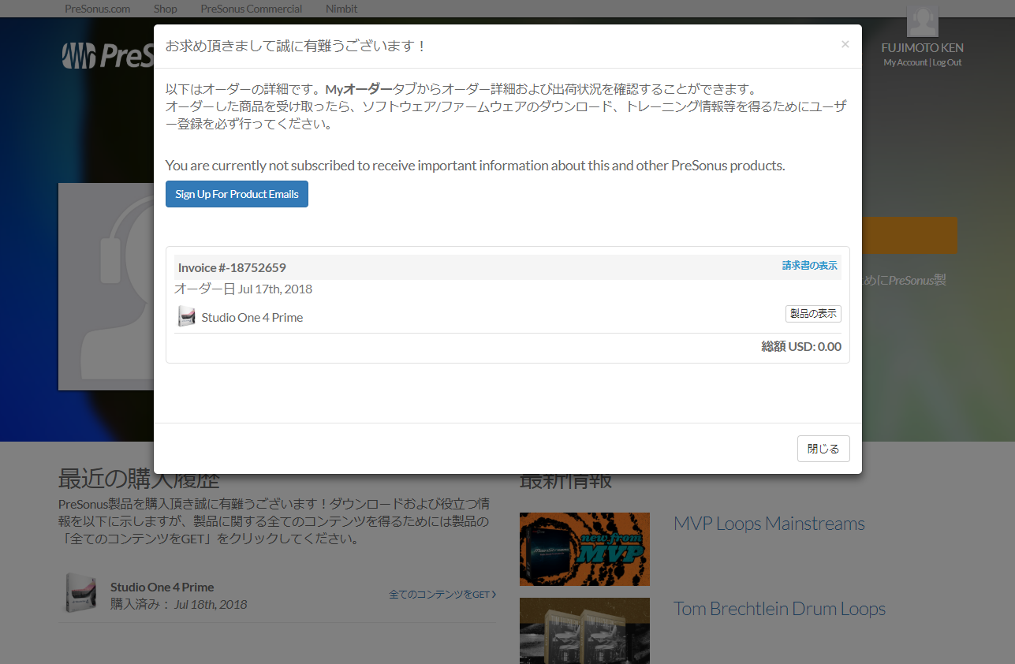This screenshot has width=1015, height=664.
Task: Select the お求め頂きまして誠に有難うございます dialog title
Action: (296, 46)
